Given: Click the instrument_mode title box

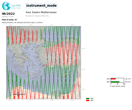Looking at the screenshot, I should click(x=42, y=6).
